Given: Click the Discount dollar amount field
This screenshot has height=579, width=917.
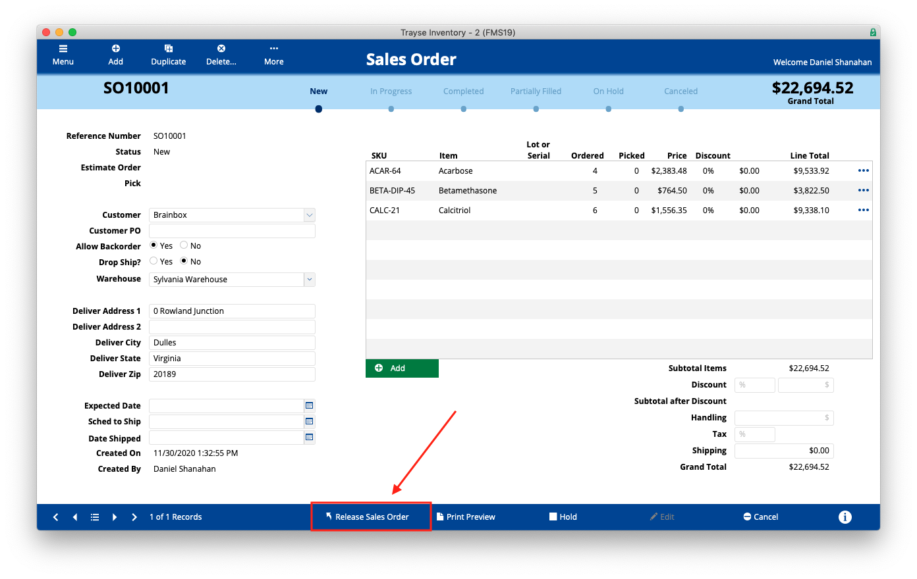Looking at the screenshot, I should [806, 385].
